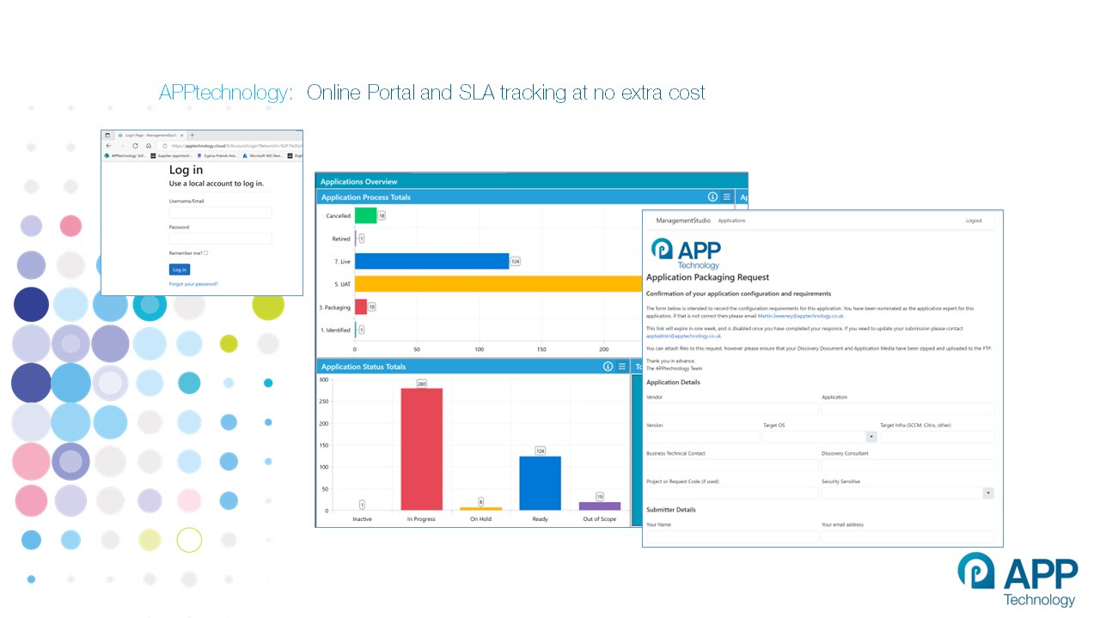Click the Your email address field
This screenshot has height=618, width=1100.
coord(907,536)
